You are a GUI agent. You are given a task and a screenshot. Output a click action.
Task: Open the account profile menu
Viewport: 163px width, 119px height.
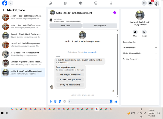156,3
